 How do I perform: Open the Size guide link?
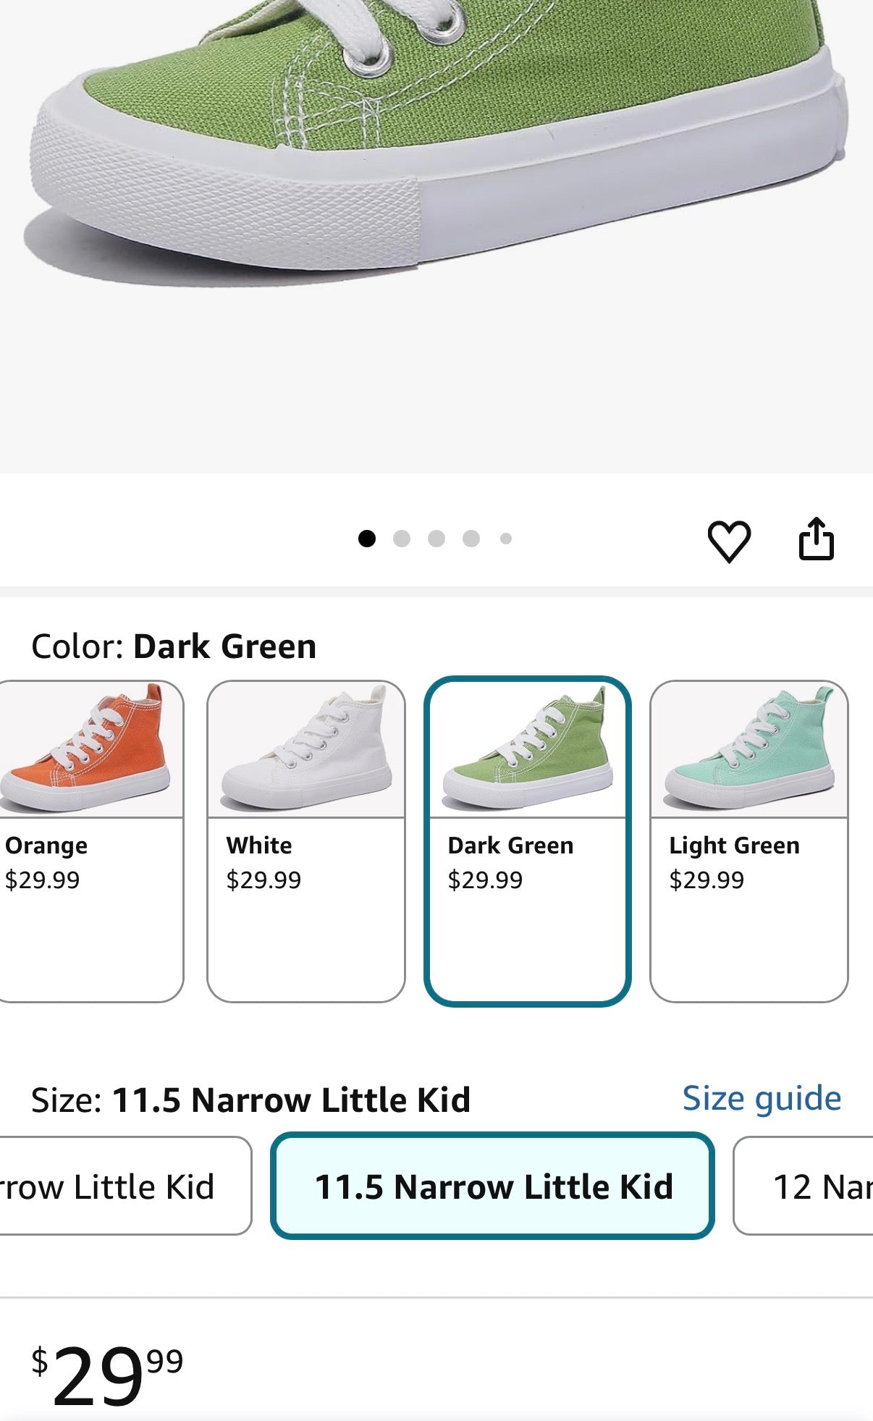762,1098
